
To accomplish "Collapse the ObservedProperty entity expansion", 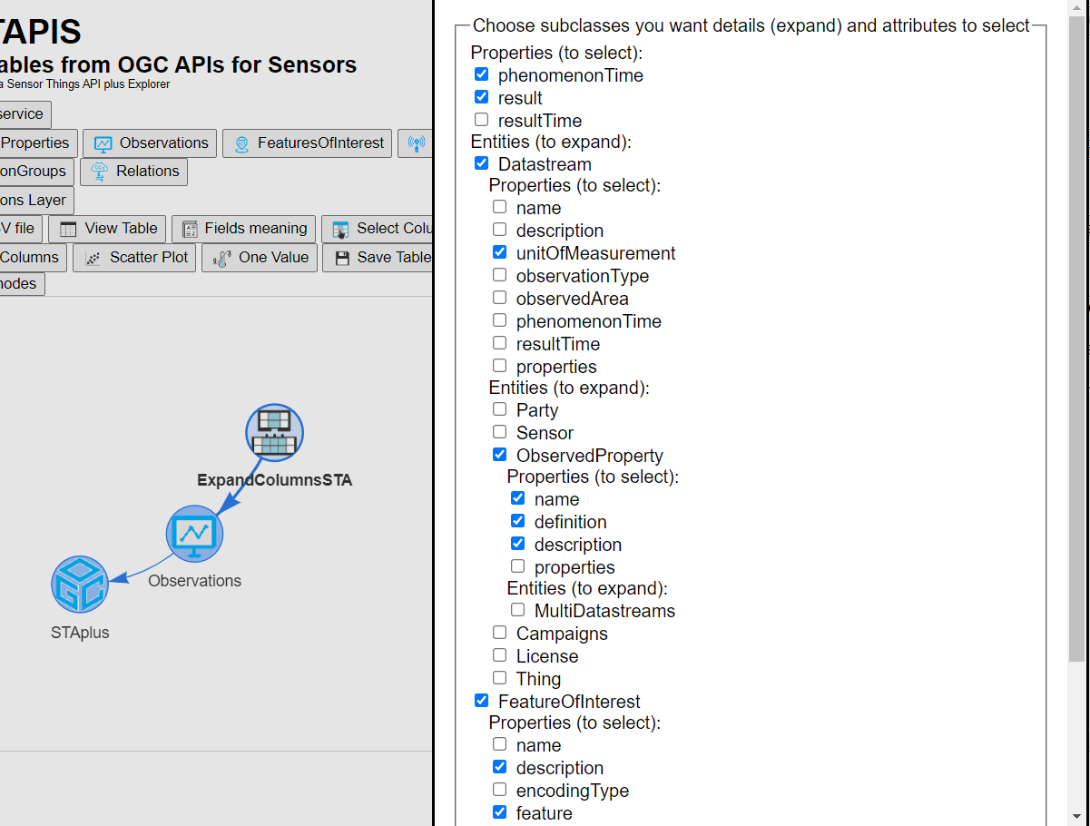I will pyautogui.click(x=500, y=455).
